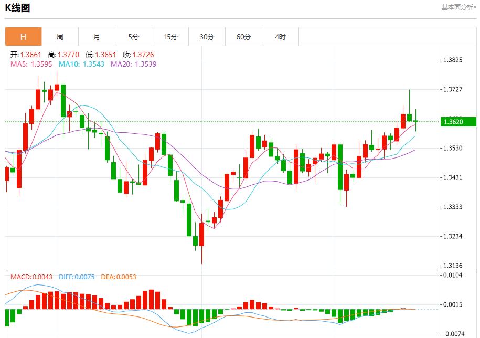Image resolution: width=480 pixels, height=338 pixels.
Task: Select the 4时 interval tab
Action: pos(279,36)
